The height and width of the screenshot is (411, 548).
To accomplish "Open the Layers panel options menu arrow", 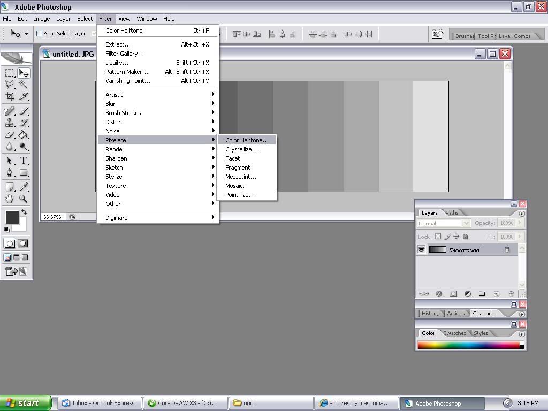I will 522,214.
